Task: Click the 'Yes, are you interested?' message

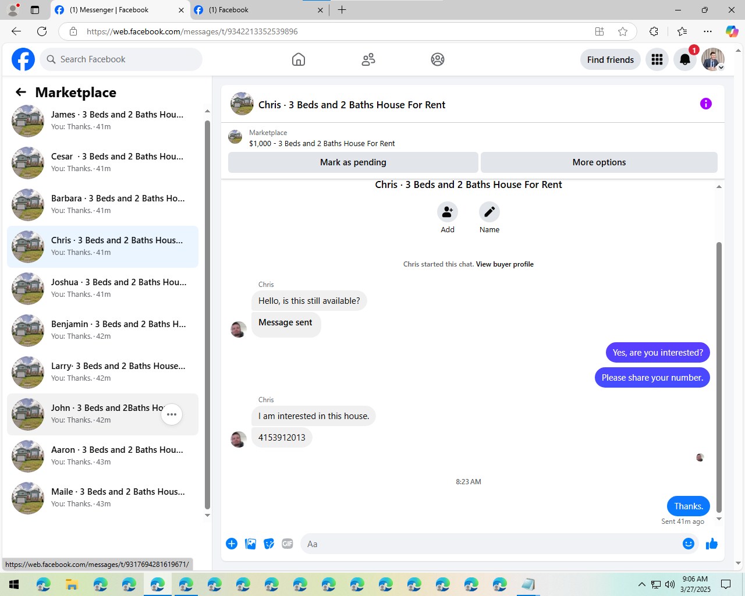Action: point(658,353)
